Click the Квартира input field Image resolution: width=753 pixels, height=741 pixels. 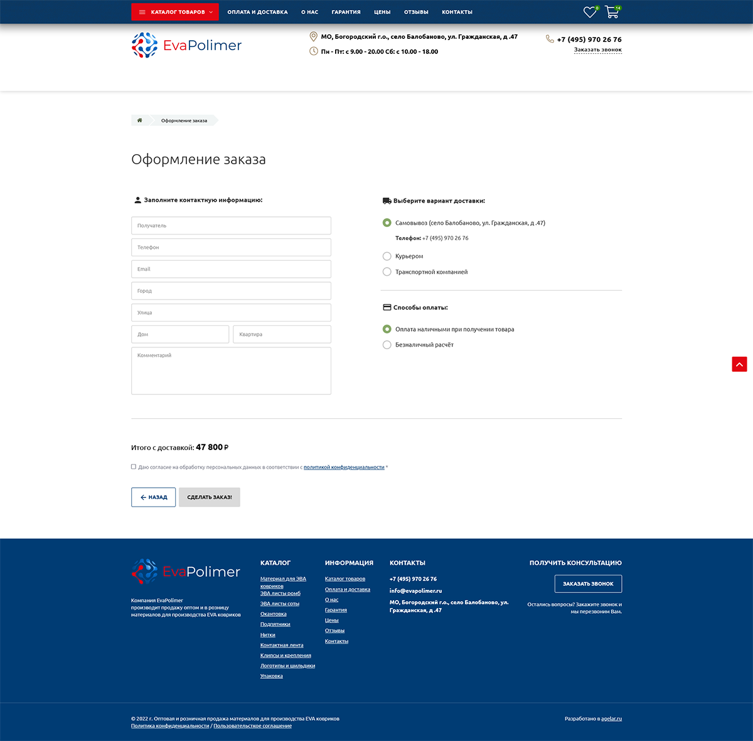282,334
